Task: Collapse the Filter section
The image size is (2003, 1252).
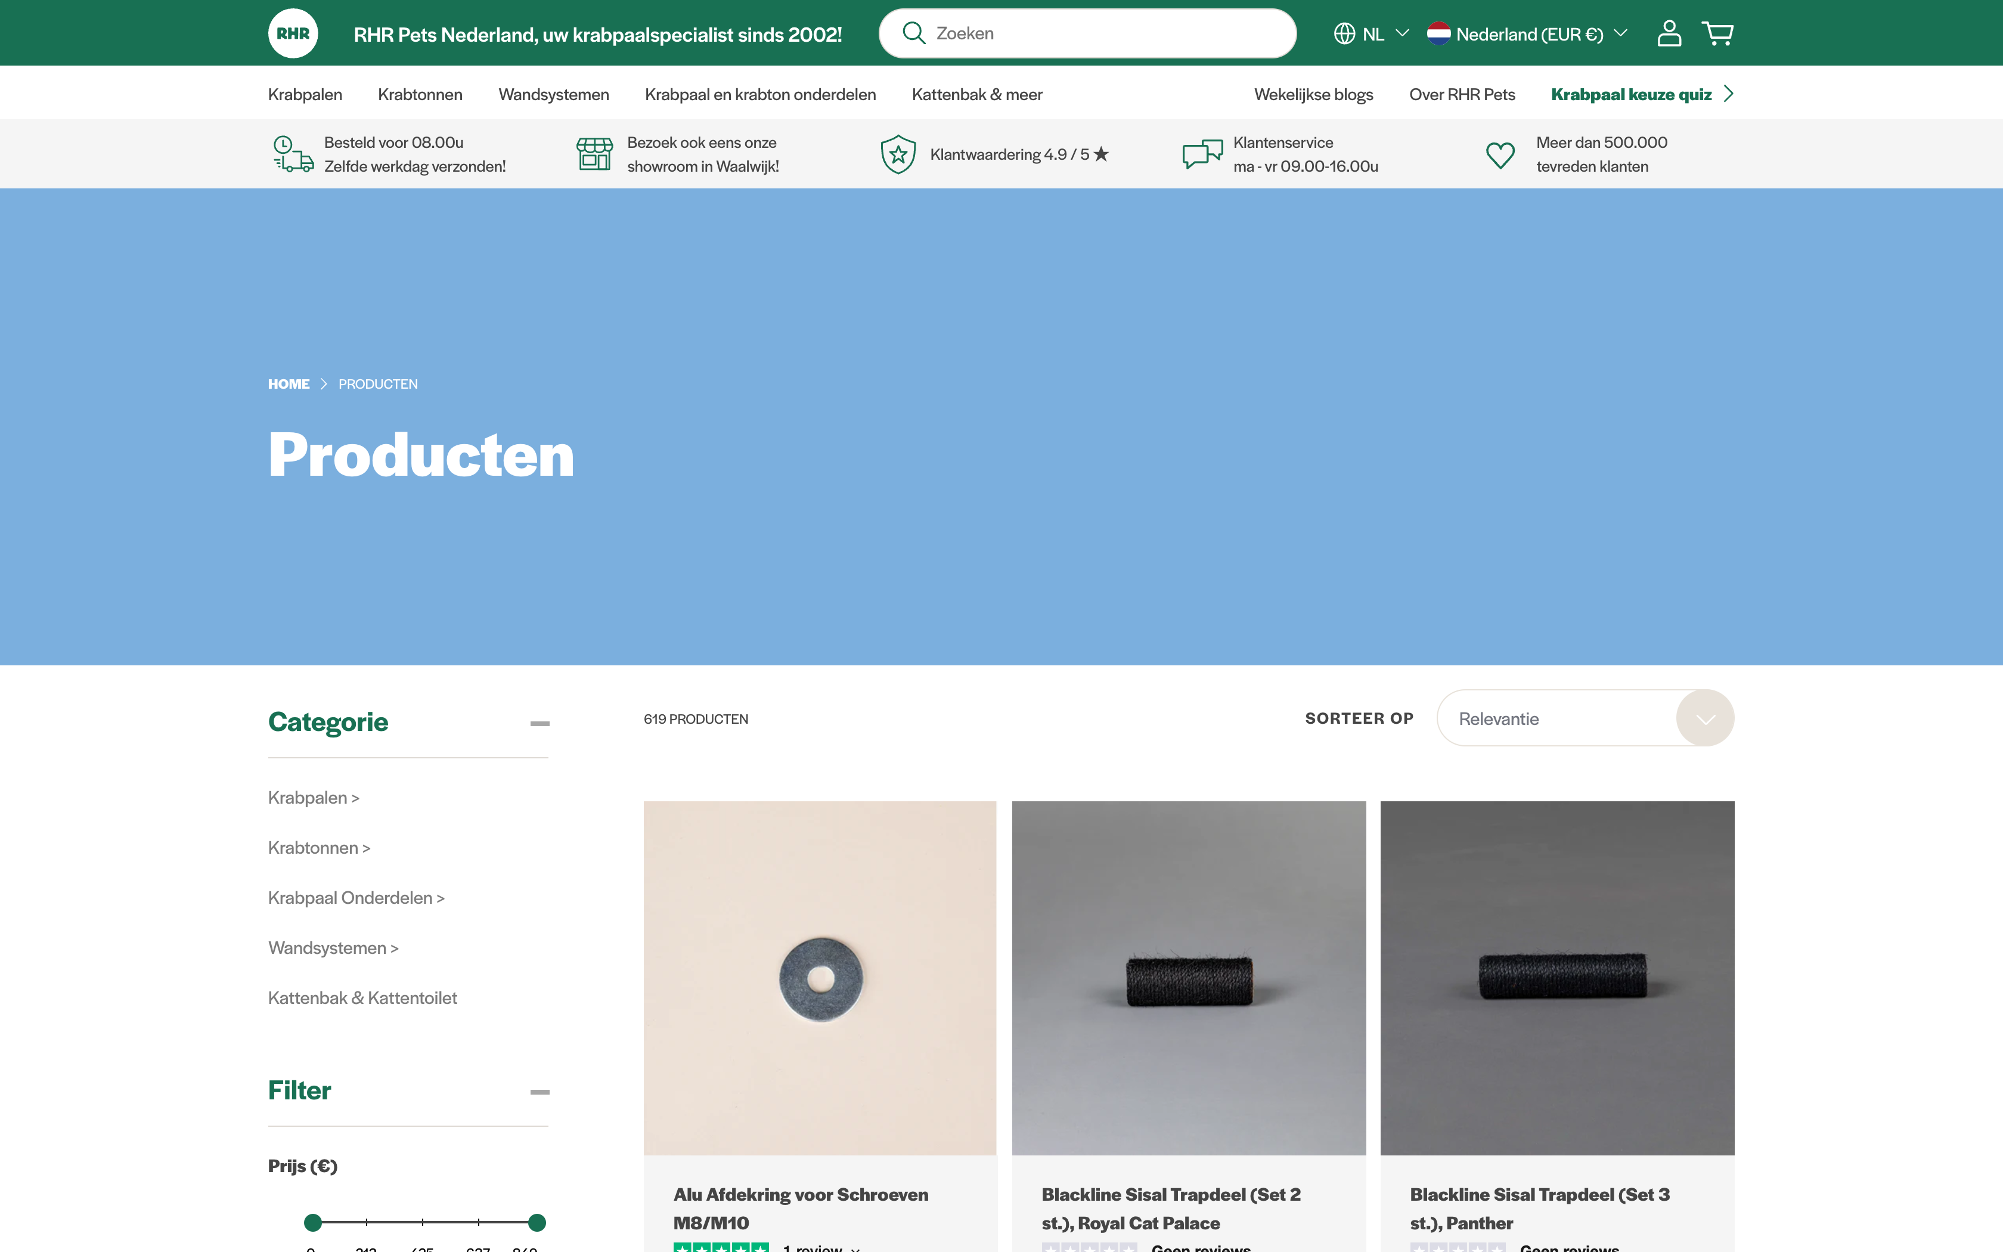Action: (539, 1092)
